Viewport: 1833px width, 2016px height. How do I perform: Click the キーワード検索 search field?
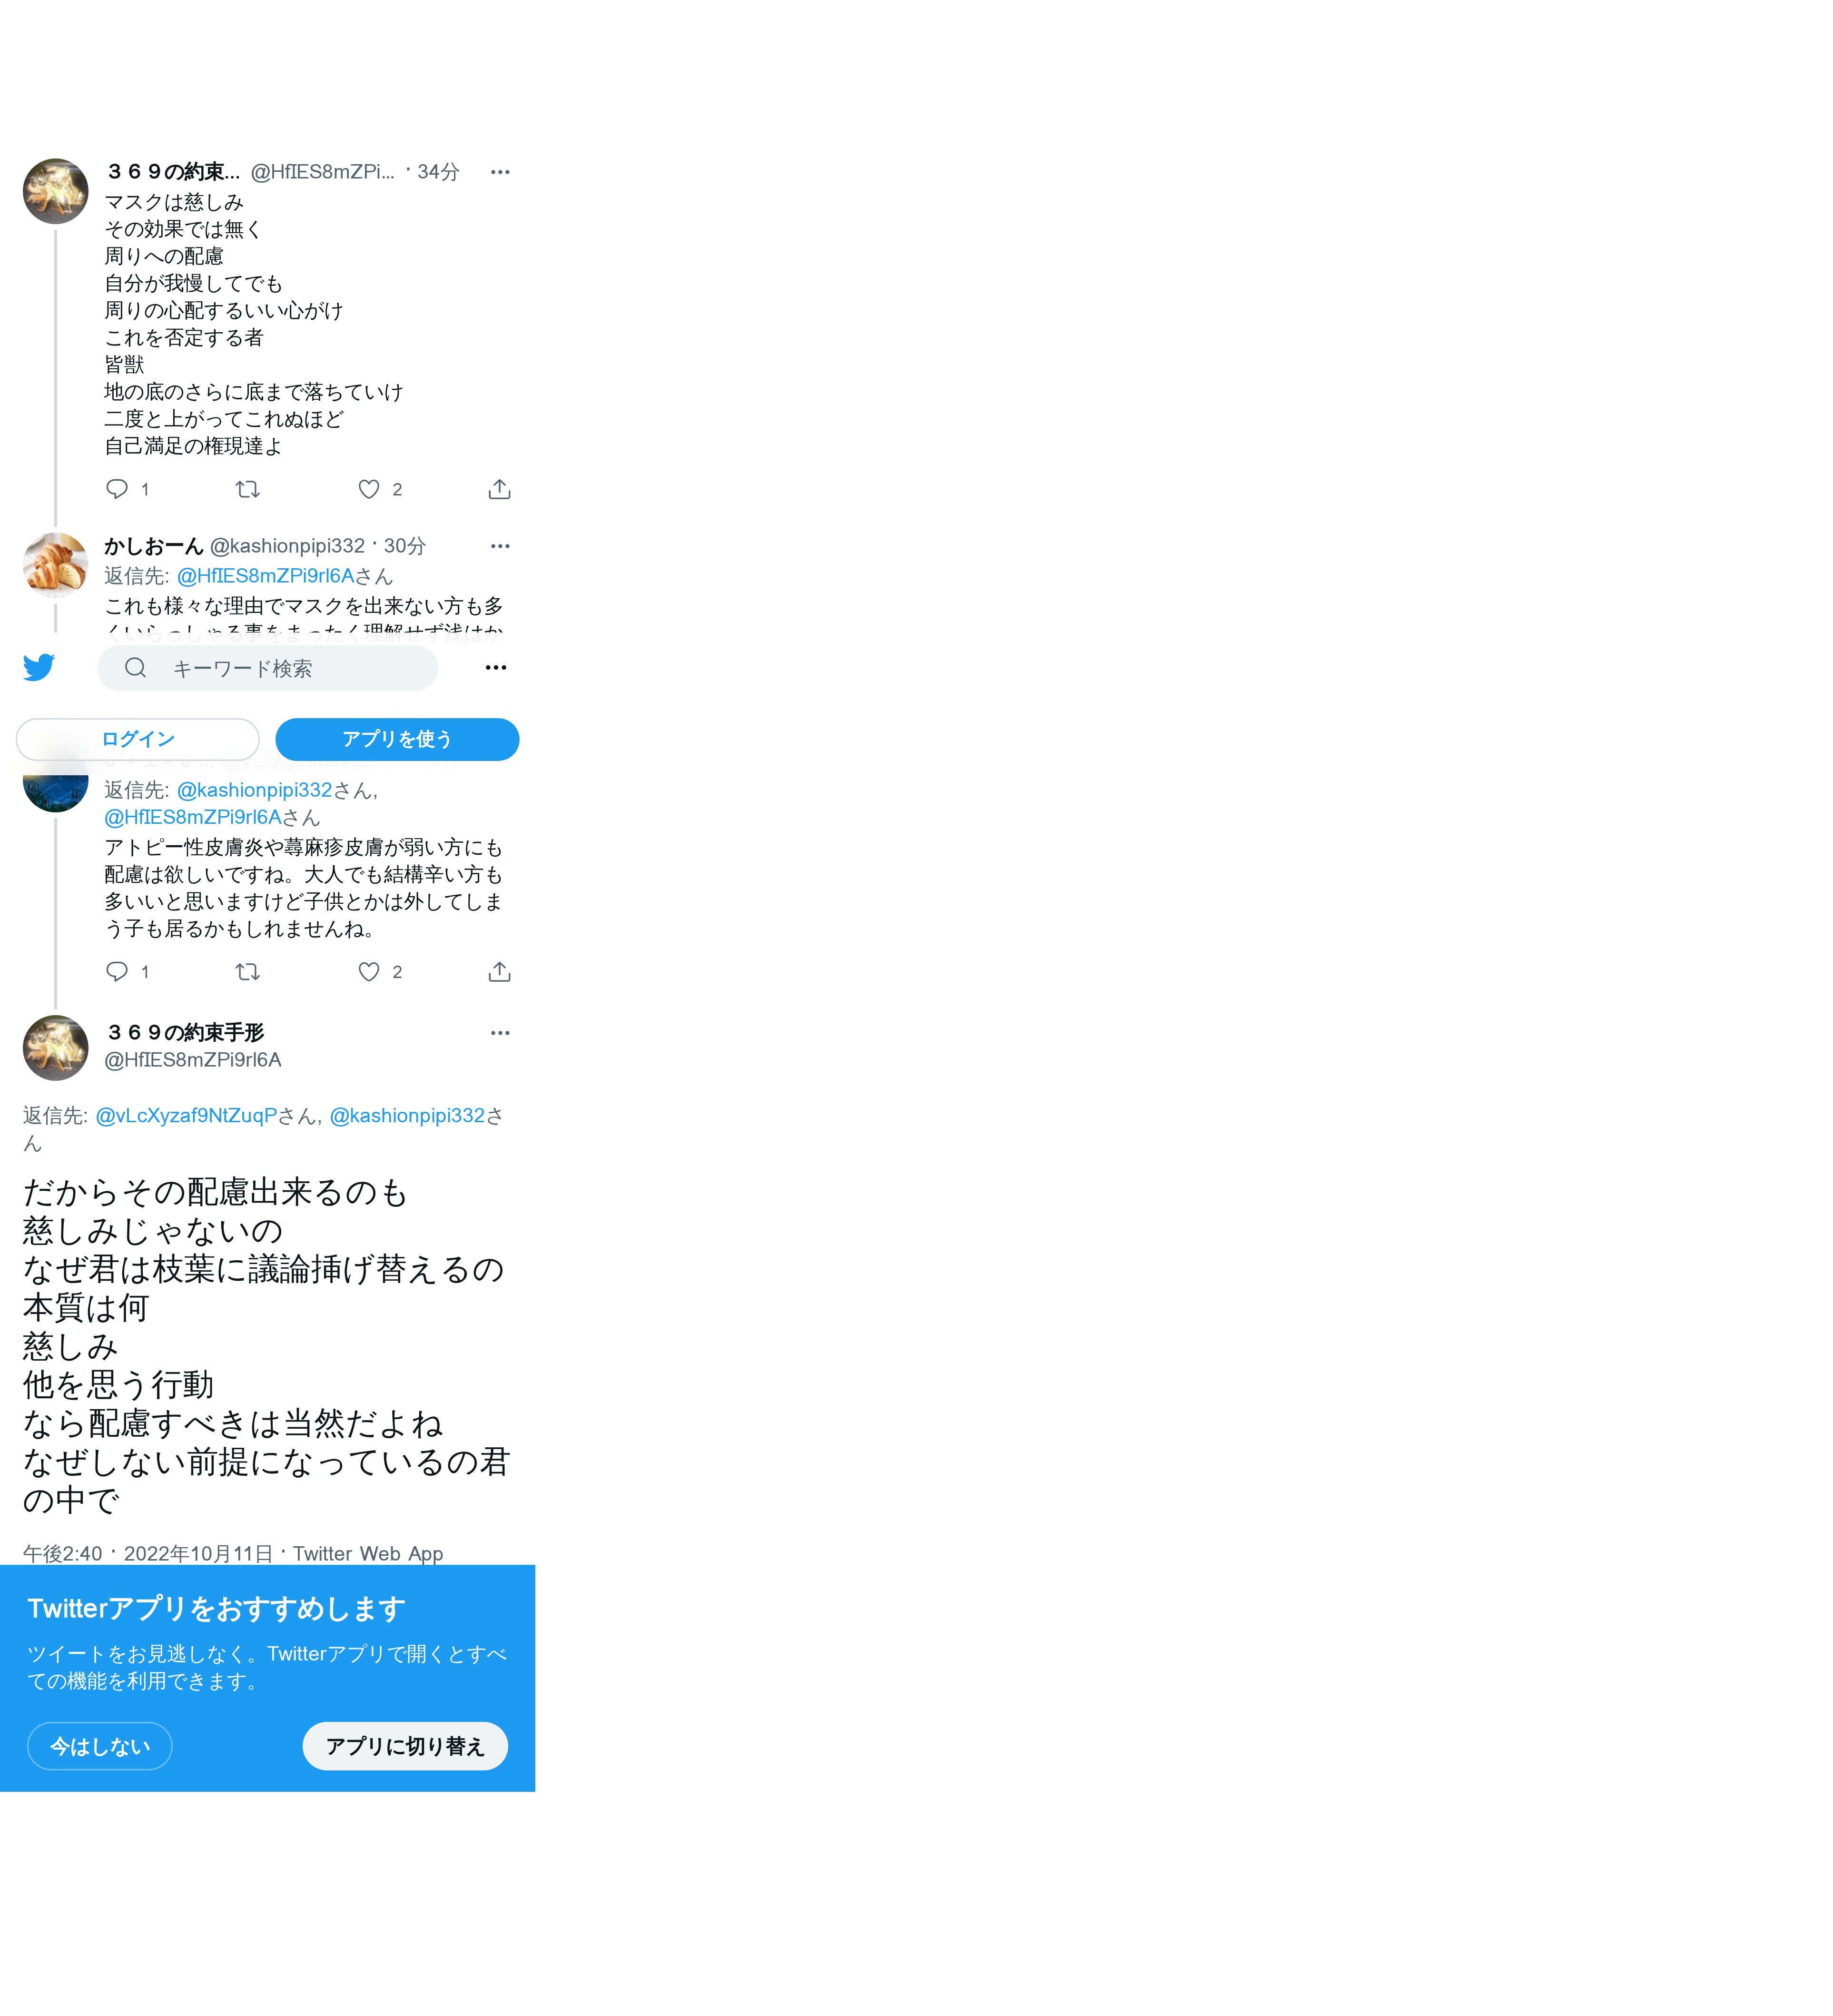267,668
